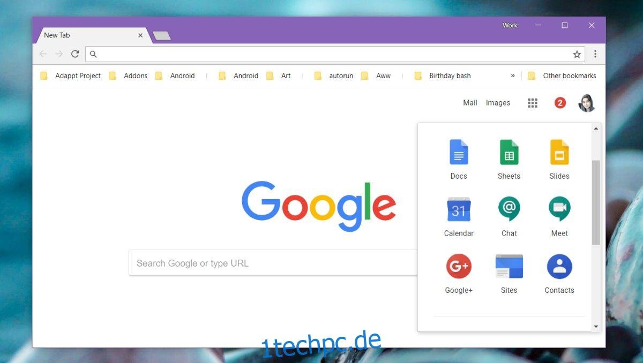This screenshot has width=643, height=363.
Task: Open the Google+ app
Action: coord(459,274)
